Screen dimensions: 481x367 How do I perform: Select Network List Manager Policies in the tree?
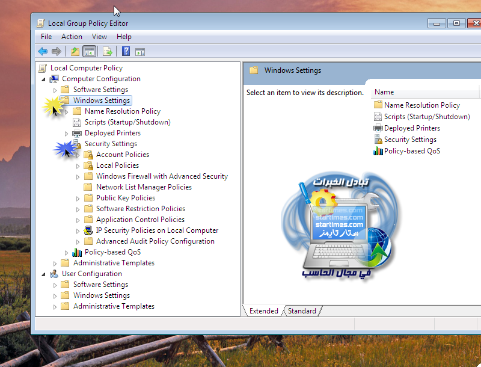pos(144,187)
